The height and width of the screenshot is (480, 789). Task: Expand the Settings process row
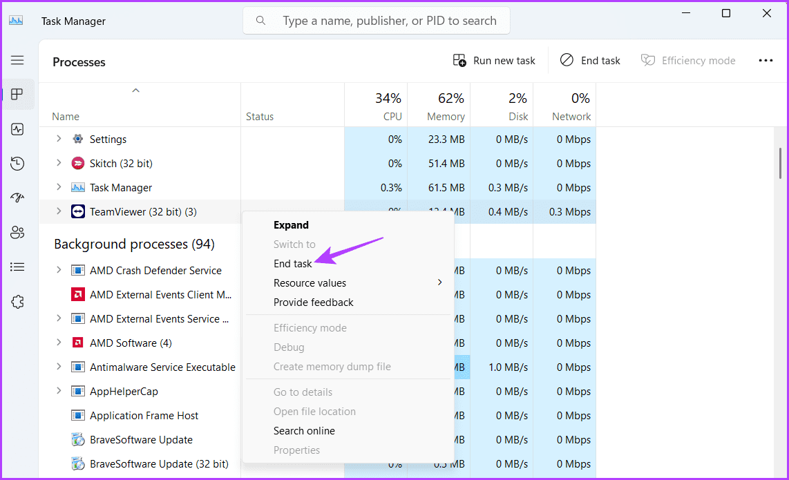click(59, 138)
